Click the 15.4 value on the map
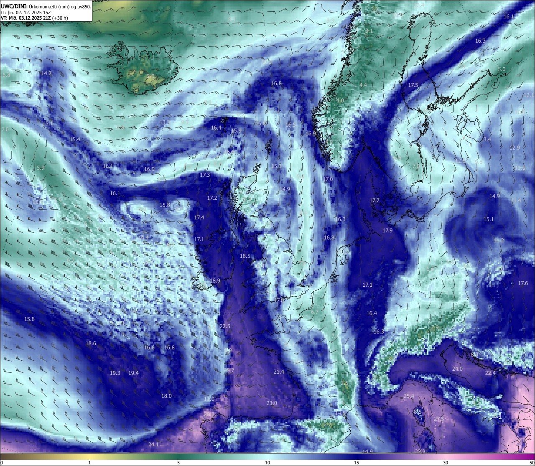Image resolution: width=535 pixels, height=466 pixels. click(75, 139)
